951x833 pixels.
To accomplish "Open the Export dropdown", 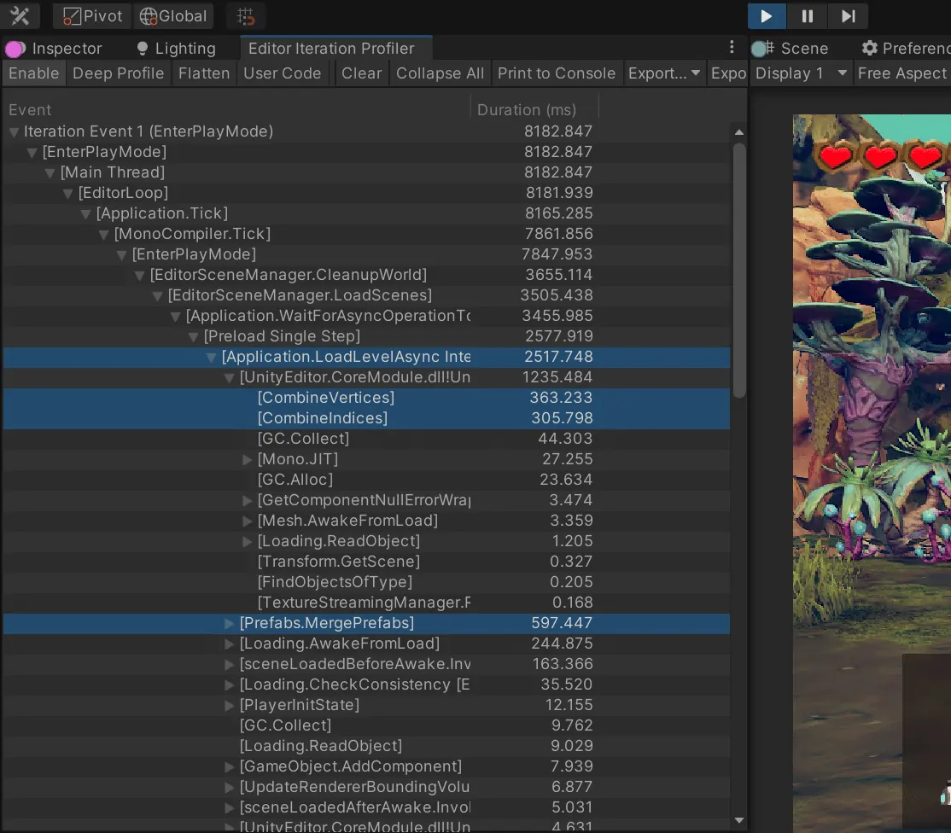I will (x=664, y=73).
